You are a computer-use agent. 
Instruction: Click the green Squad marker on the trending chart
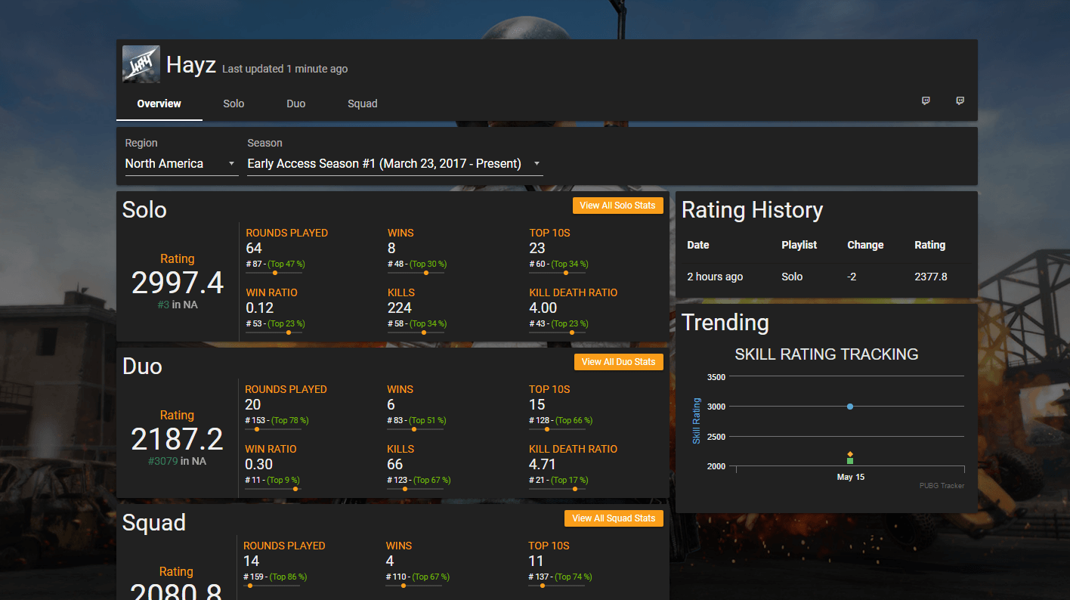(850, 459)
